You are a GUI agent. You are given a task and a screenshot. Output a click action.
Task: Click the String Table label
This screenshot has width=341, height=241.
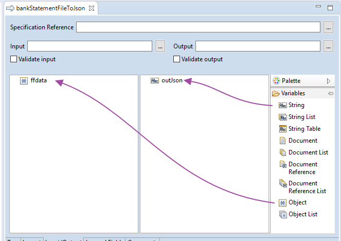click(x=304, y=129)
